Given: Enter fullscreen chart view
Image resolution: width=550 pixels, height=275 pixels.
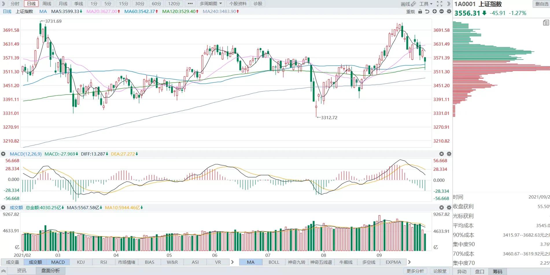Looking at the screenshot, I should pyautogui.click(x=440, y=4).
